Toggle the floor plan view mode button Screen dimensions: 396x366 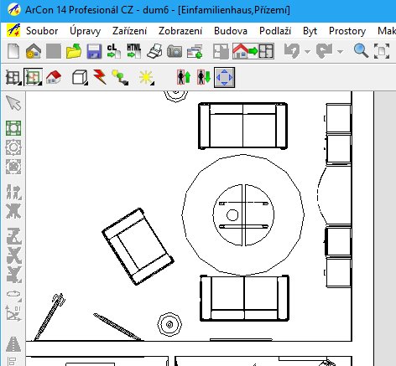(34, 77)
